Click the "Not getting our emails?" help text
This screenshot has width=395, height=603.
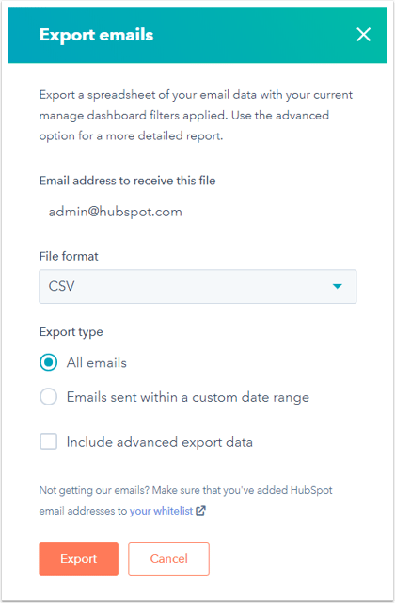[x=186, y=500]
